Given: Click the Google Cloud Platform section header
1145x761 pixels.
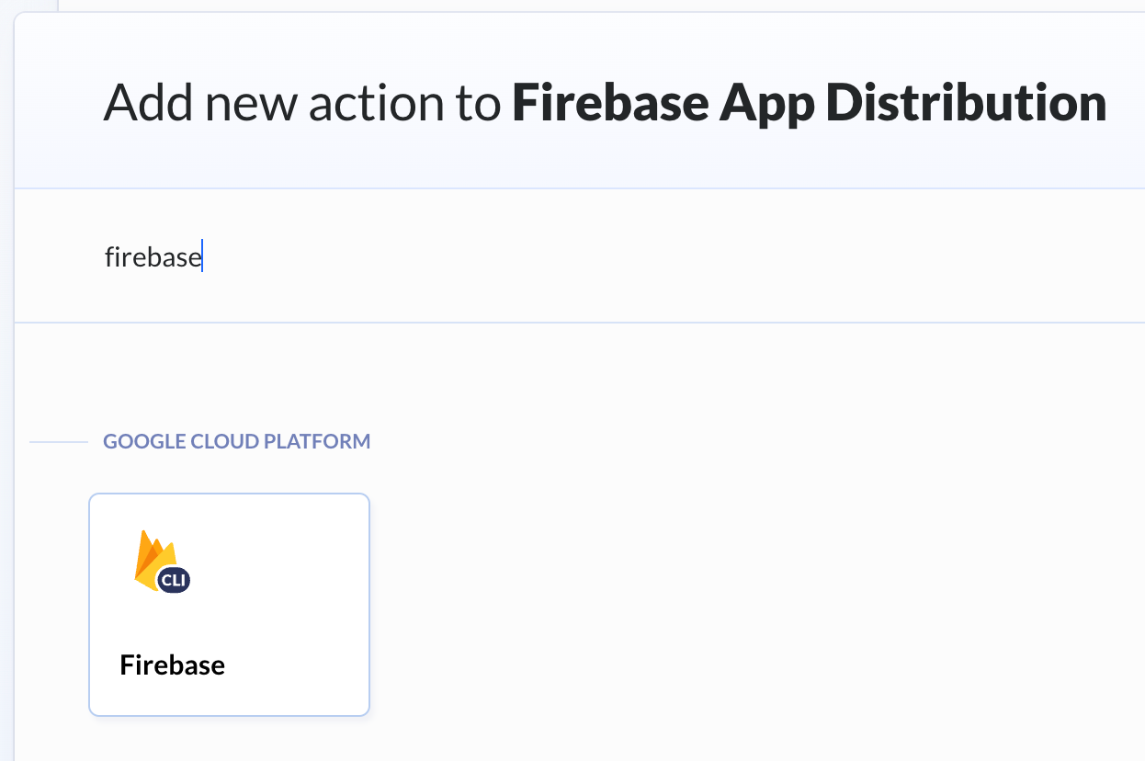Looking at the screenshot, I should [x=236, y=441].
